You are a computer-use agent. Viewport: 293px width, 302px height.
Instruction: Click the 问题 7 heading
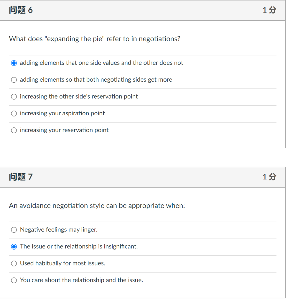tap(21, 177)
